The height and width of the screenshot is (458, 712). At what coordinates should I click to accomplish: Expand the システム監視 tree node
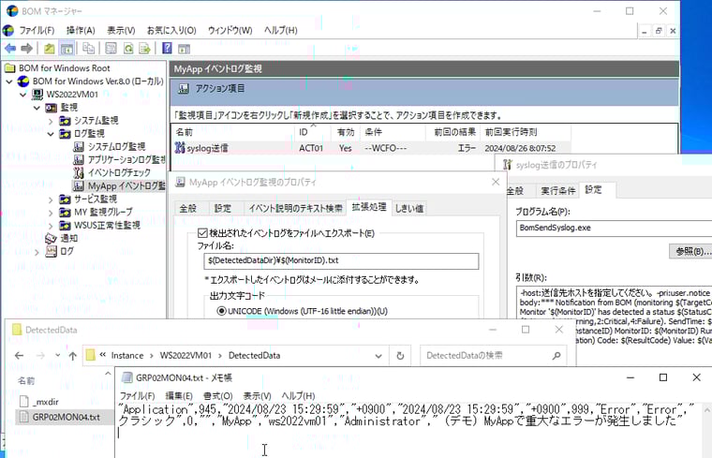pyautogui.click(x=51, y=121)
